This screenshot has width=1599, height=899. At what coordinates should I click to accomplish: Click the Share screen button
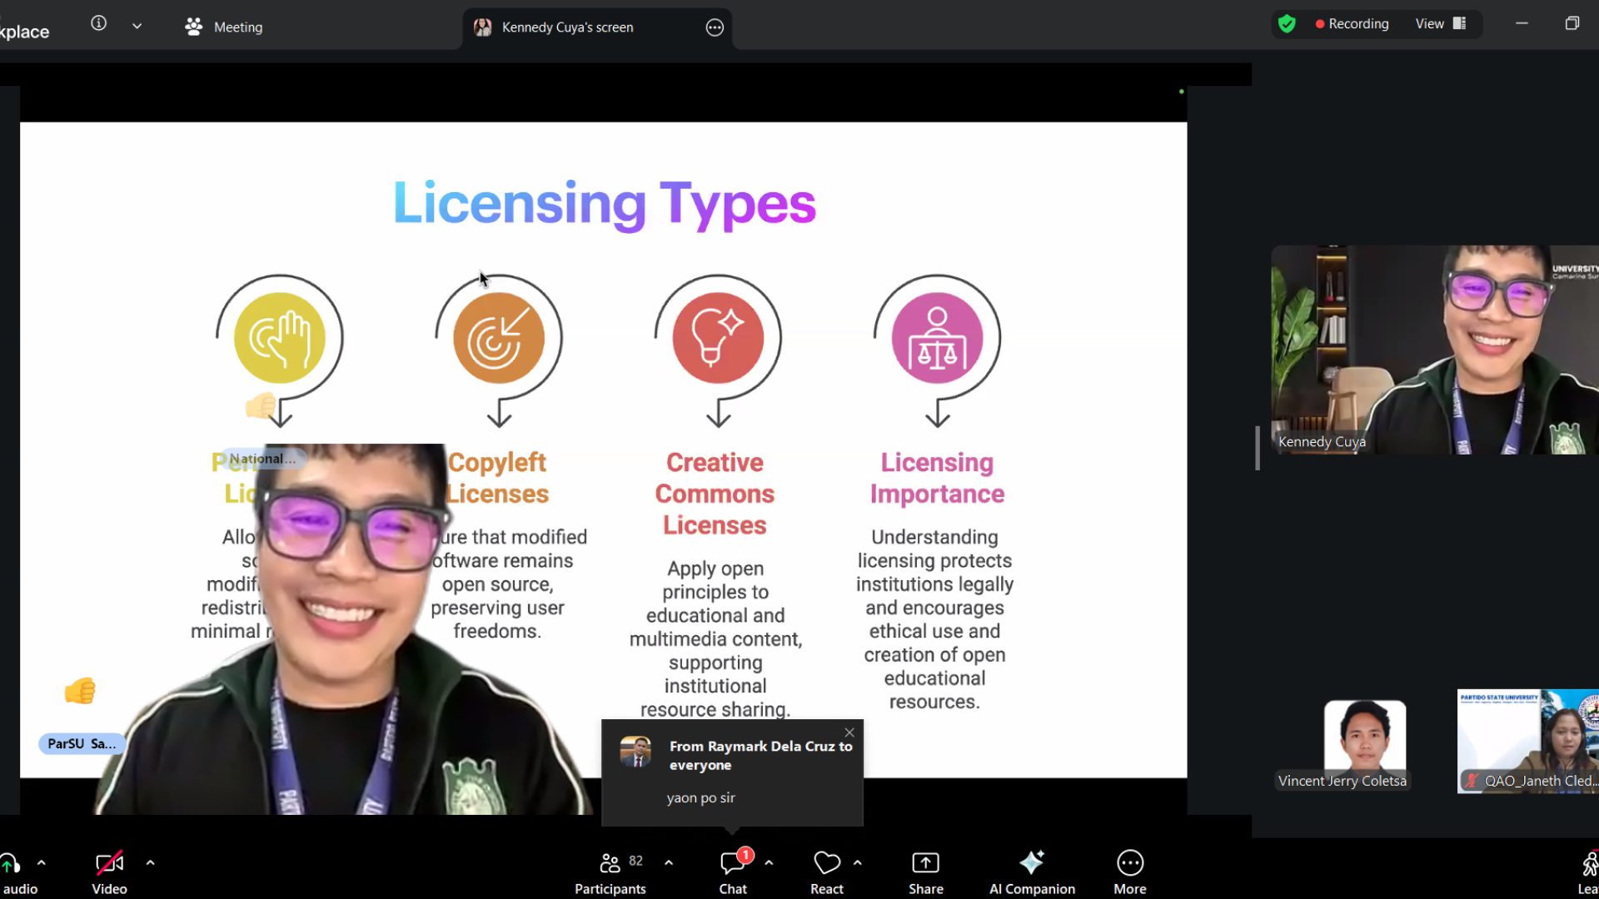click(x=925, y=872)
